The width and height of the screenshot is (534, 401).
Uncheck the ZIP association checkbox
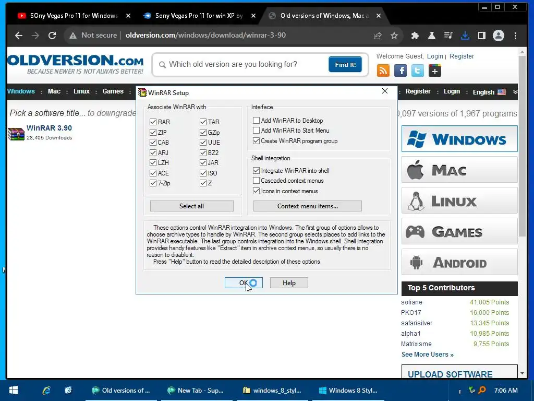(x=153, y=132)
